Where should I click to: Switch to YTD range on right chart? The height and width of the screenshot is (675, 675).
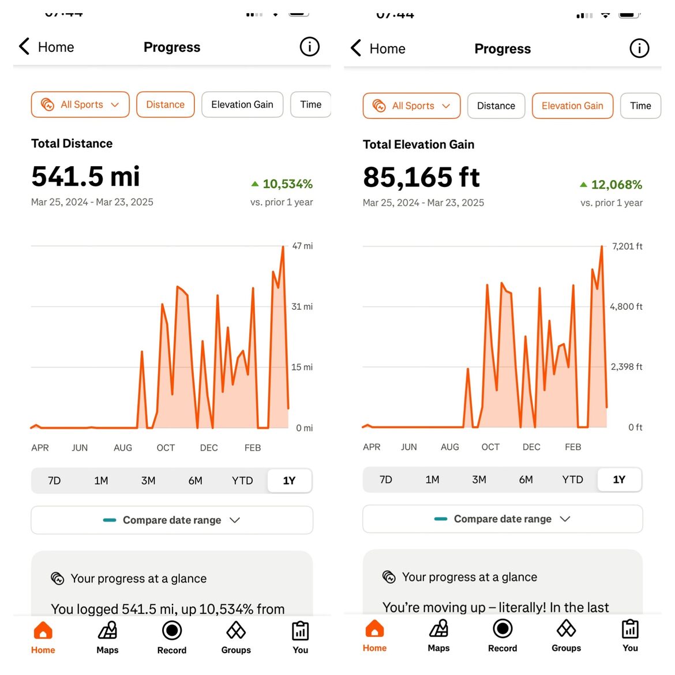click(x=572, y=479)
